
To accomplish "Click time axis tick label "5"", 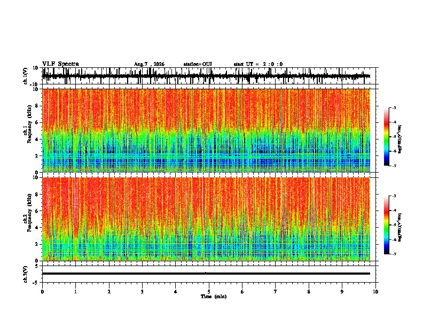I will pyautogui.click(x=209, y=292).
